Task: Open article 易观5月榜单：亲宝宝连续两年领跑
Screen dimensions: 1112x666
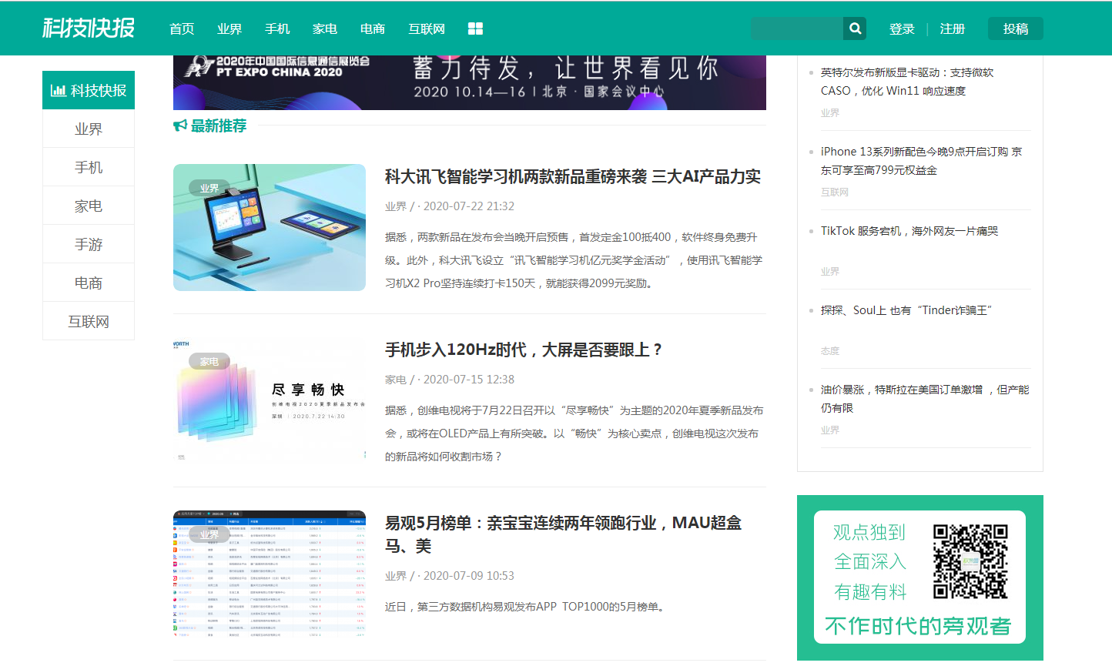Action: coord(564,534)
